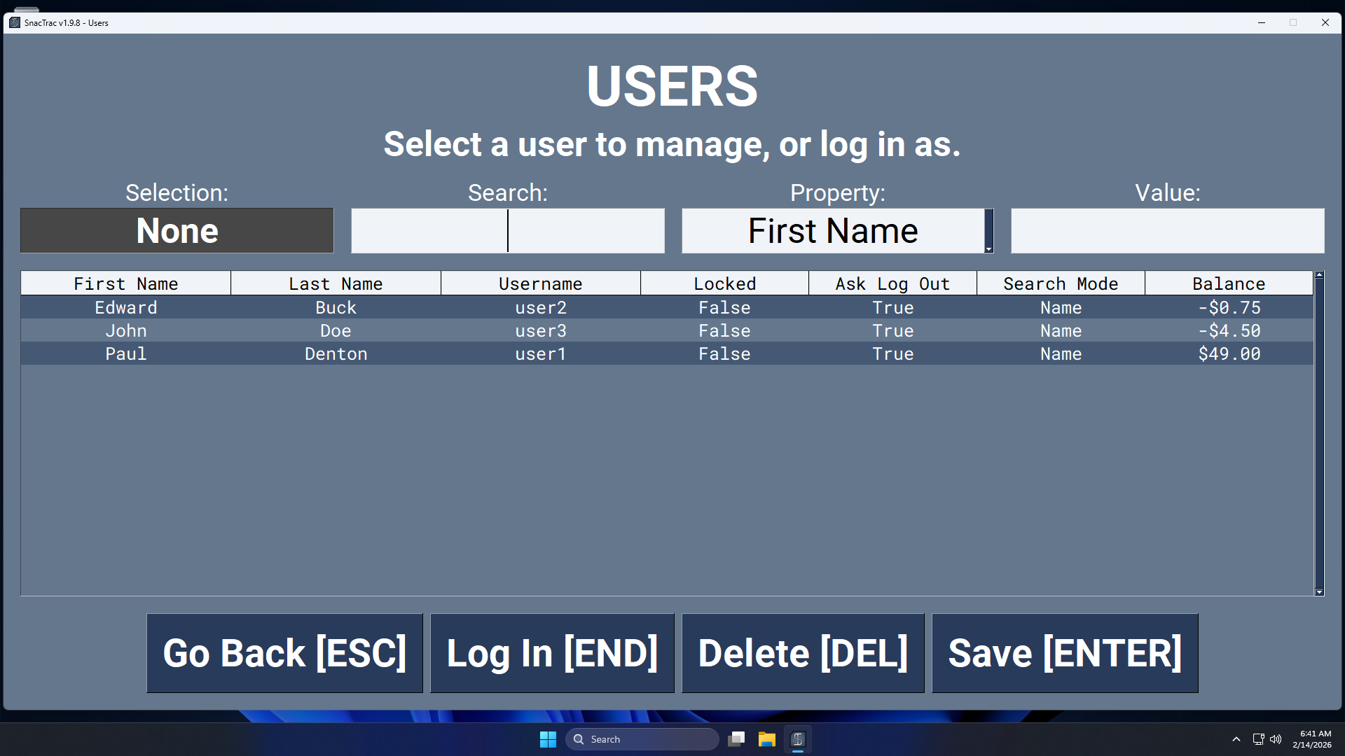Open Task View on the taskbar
The image size is (1345, 756).
click(736, 739)
